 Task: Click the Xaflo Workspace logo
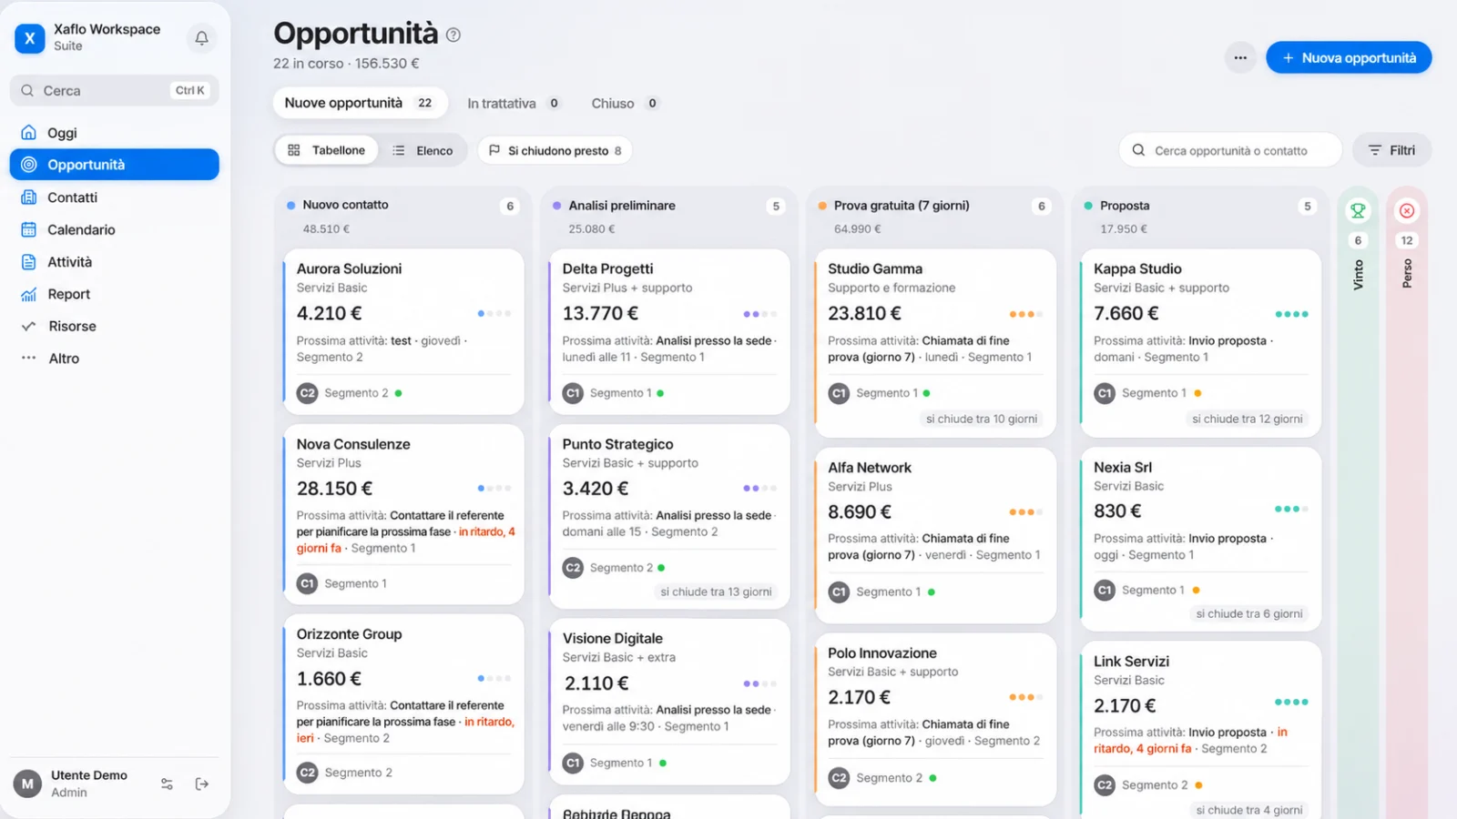pyautogui.click(x=29, y=38)
